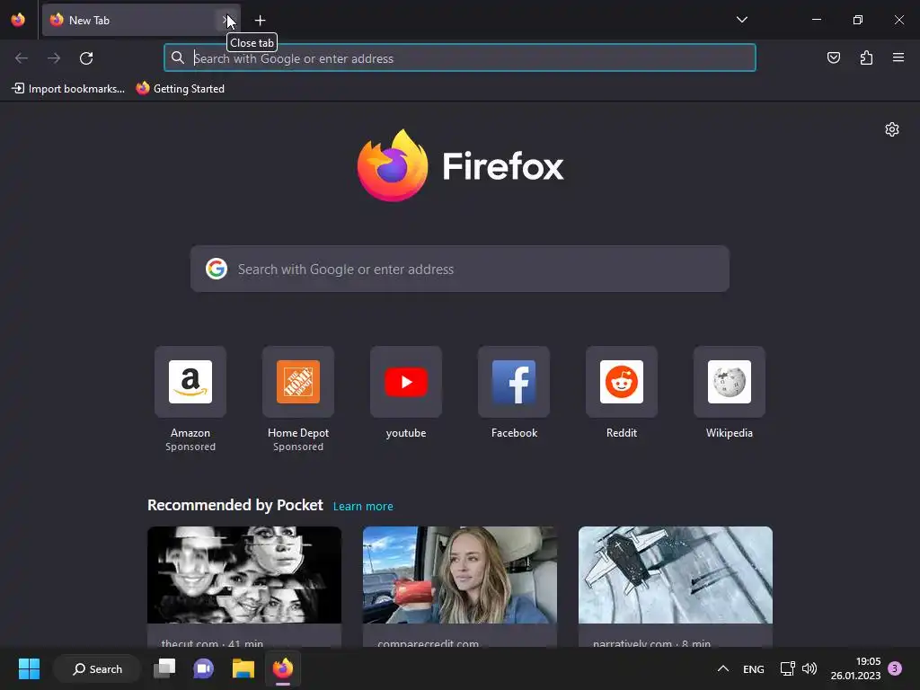Screen dimensions: 920x690
Task: Expand the list all tabs dropdown arrow
Action: point(741,20)
